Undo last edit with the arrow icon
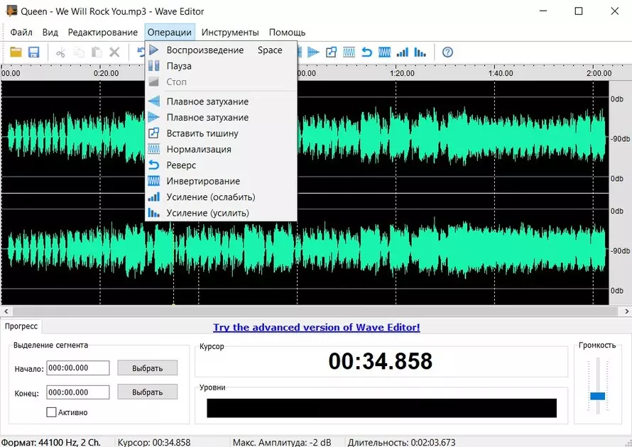 (x=139, y=51)
